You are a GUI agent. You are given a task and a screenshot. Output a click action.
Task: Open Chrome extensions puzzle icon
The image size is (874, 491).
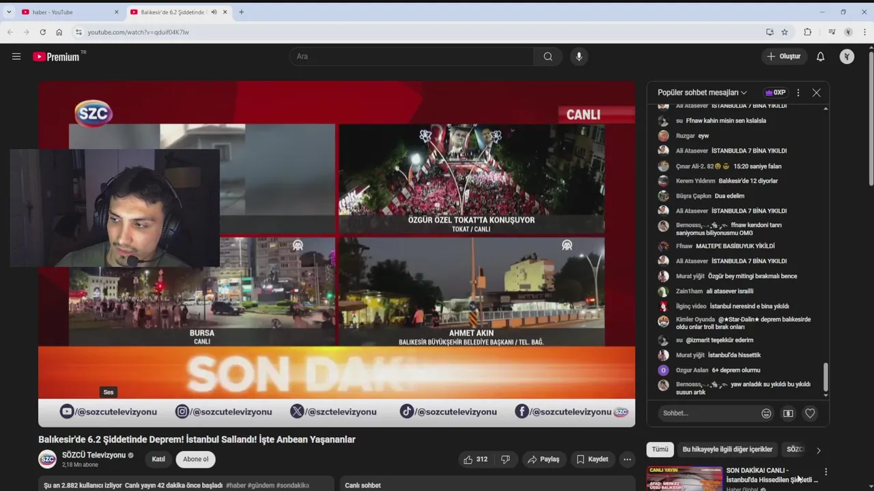tap(808, 32)
